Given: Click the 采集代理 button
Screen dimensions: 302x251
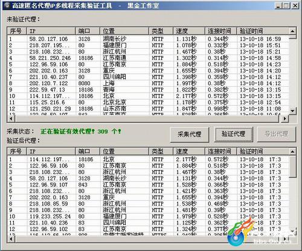Looking at the screenshot, I should 190,134.
